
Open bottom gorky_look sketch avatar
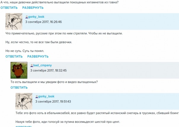24,101
